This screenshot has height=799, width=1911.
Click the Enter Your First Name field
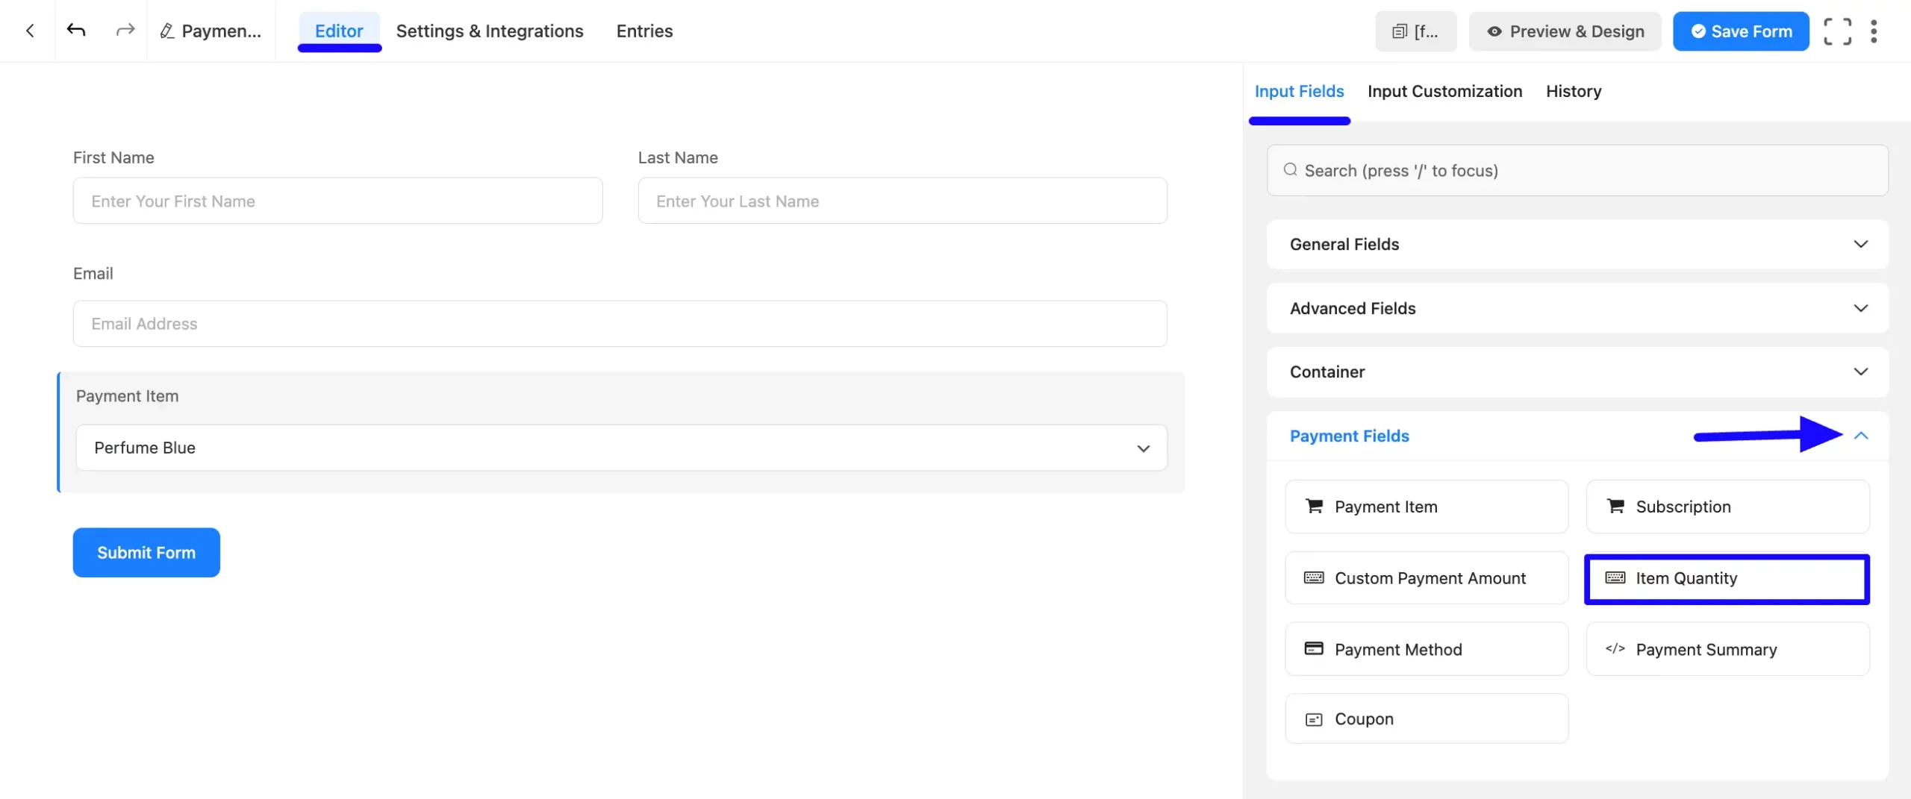click(x=337, y=200)
